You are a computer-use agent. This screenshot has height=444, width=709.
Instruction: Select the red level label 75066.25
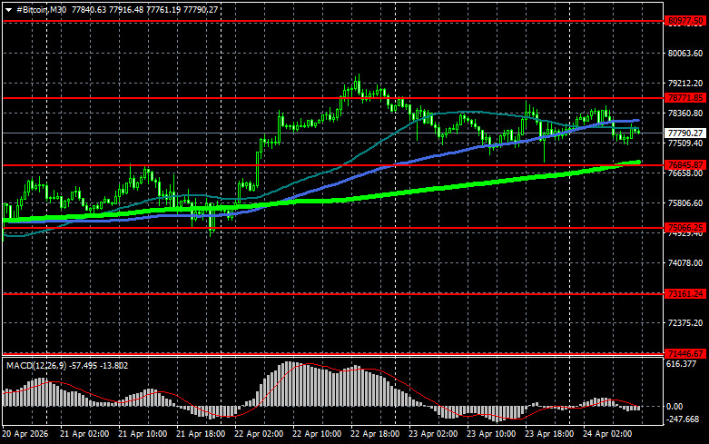tap(686, 227)
